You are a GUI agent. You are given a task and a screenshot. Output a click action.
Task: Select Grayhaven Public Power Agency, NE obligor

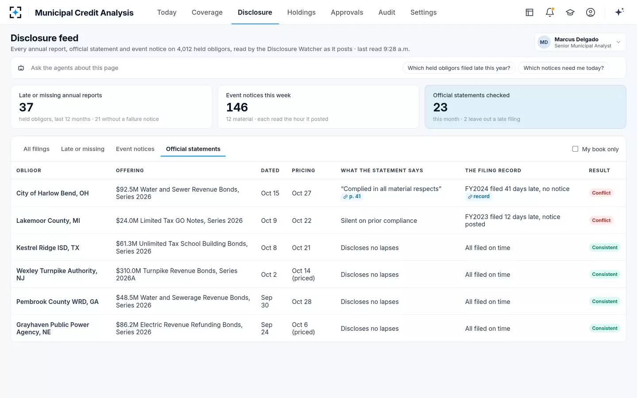tap(53, 329)
